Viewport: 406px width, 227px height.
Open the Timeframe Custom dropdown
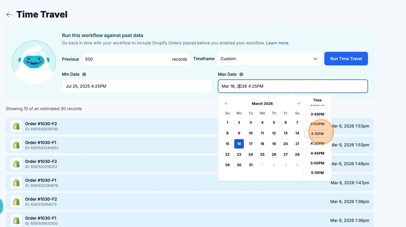[269, 59]
